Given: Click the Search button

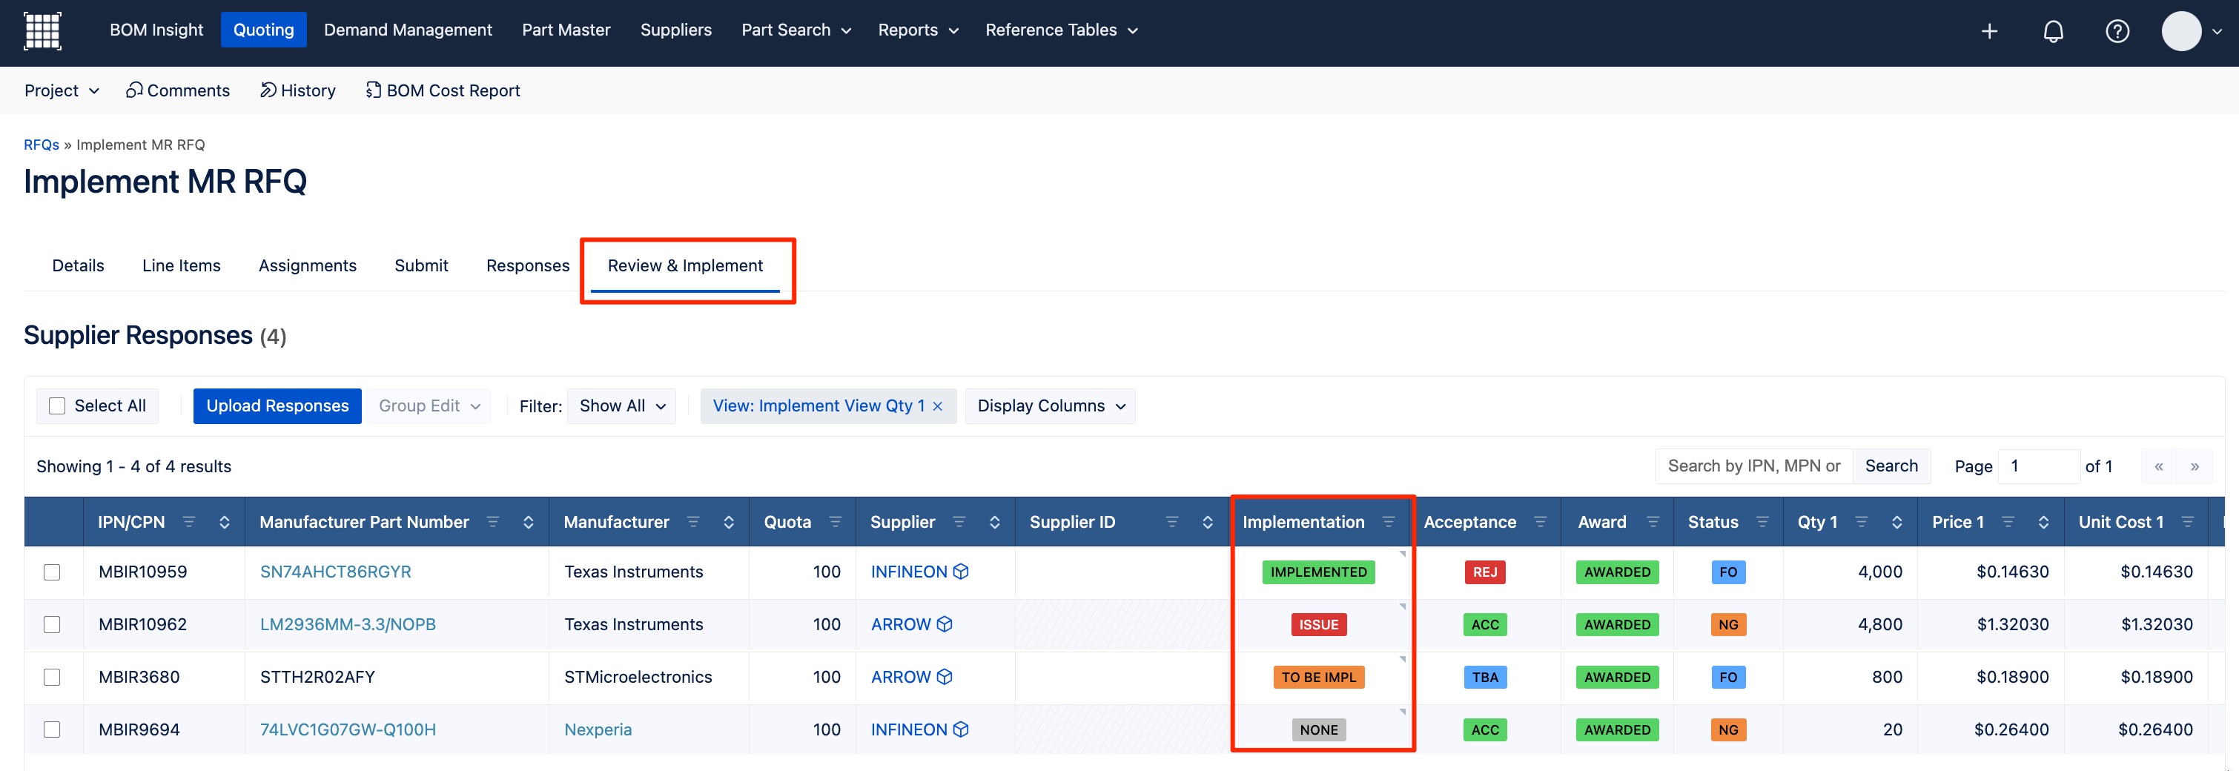Looking at the screenshot, I should click(x=1891, y=466).
